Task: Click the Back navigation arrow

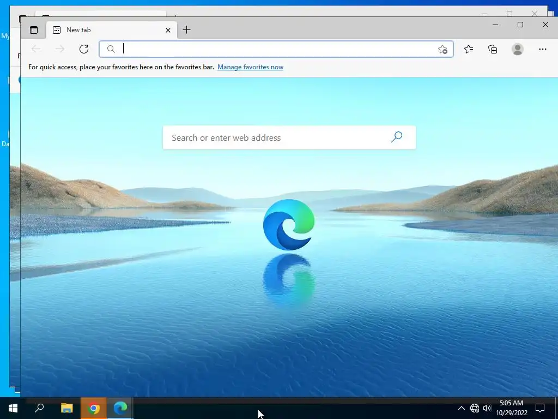Action: (x=36, y=49)
